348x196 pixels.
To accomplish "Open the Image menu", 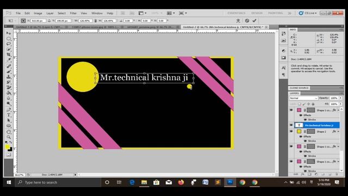I will pyautogui.click(x=38, y=13).
